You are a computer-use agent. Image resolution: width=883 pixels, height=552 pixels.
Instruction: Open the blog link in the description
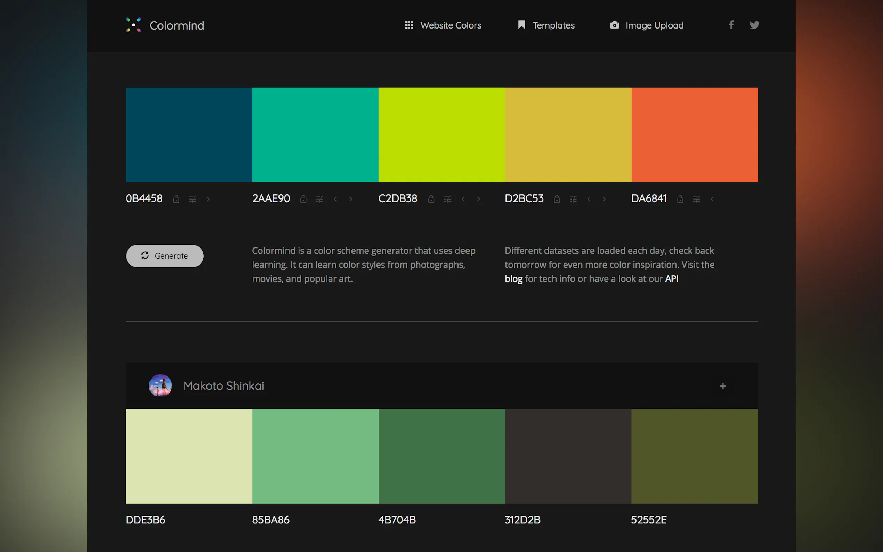[x=513, y=278]
